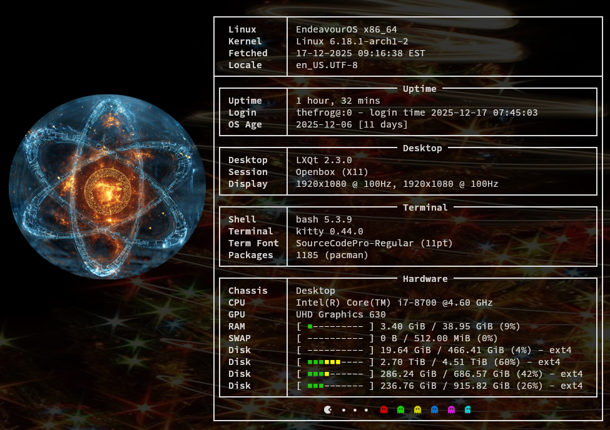Click the SWAP usage bar
The height and width of the screenshot is (430, 610).
[335, 338]
